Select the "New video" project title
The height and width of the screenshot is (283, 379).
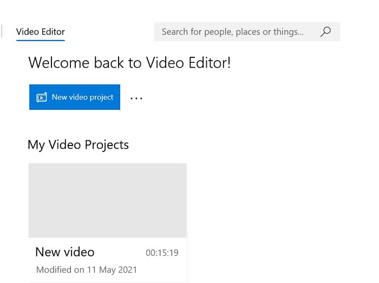(65, 252)
